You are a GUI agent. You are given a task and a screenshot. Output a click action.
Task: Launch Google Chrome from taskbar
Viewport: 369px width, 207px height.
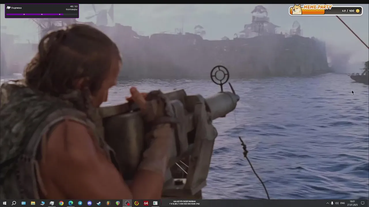pyautogui.click(x=61, y=203)
